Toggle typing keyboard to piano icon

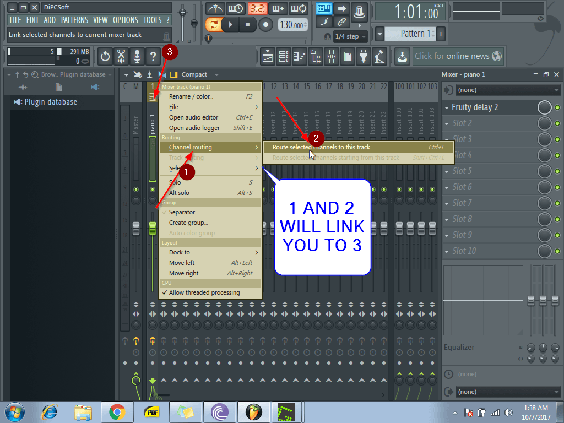(324, 8)
